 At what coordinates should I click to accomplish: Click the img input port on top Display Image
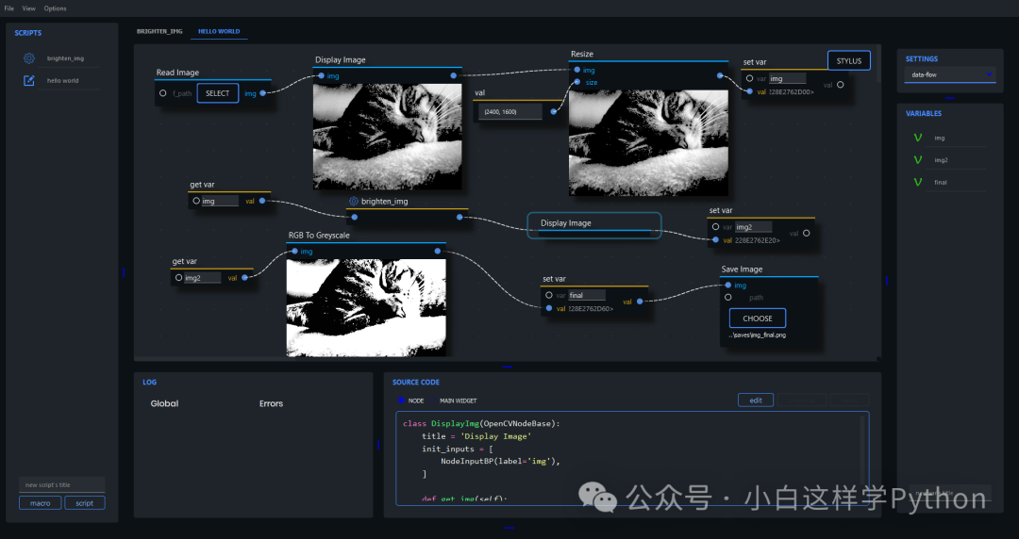(x=321, y=76)
